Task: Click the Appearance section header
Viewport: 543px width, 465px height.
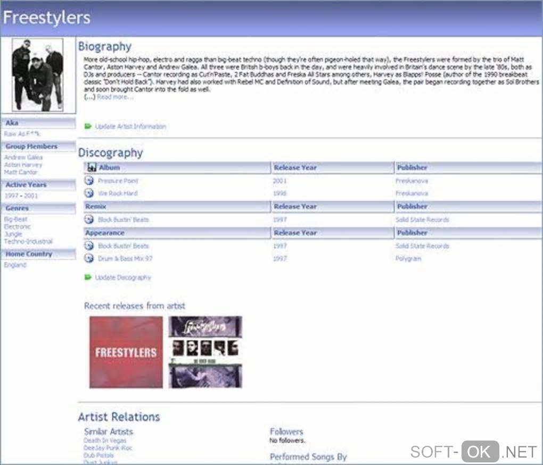Action: (x=177, y=233)
